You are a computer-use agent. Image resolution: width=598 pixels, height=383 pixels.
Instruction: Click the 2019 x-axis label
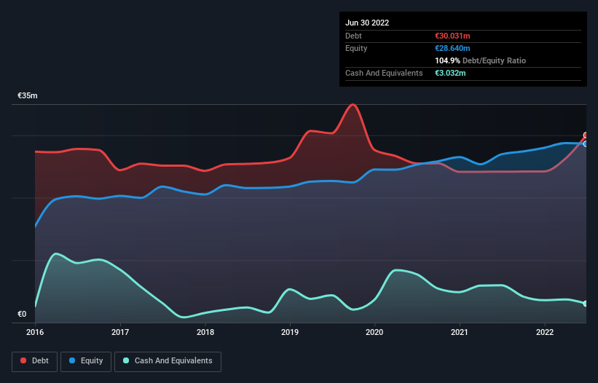[290, 332]
